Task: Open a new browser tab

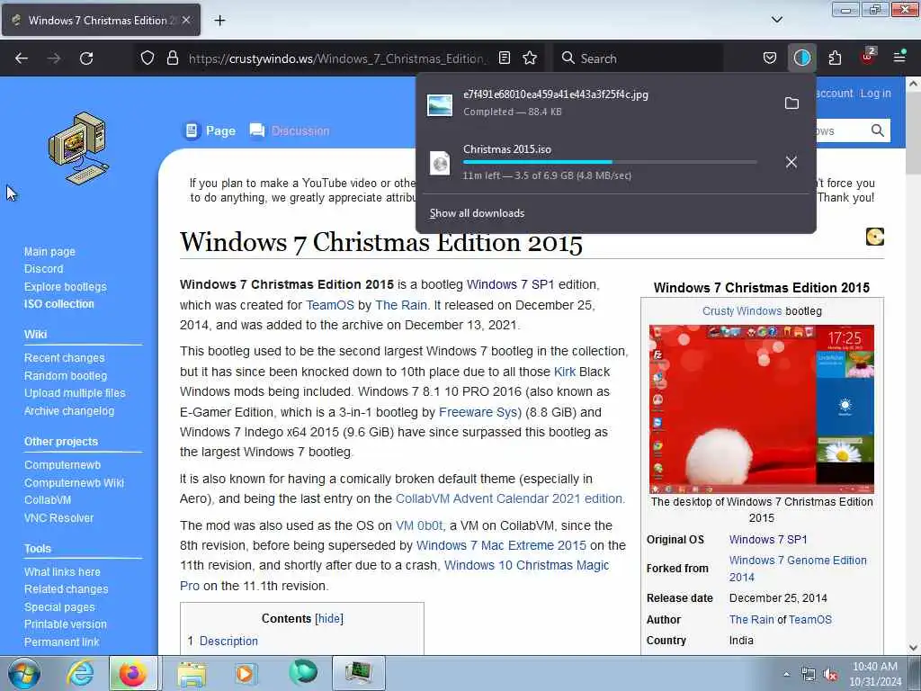Action: (x=219, y=21)
